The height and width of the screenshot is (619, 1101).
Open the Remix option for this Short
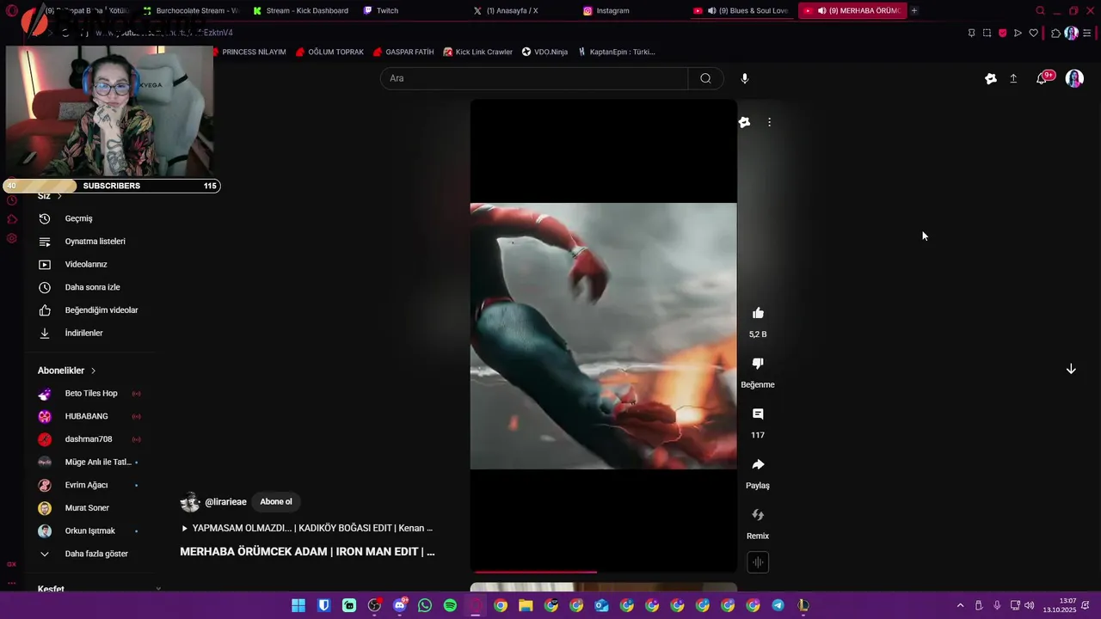pyautogui.click(x=758, y=515)
